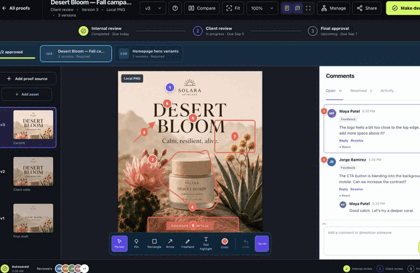Click Client review in the bottom status bar
Image resolution: width=420 pixels, height=273 pixels.
point(390,268)
